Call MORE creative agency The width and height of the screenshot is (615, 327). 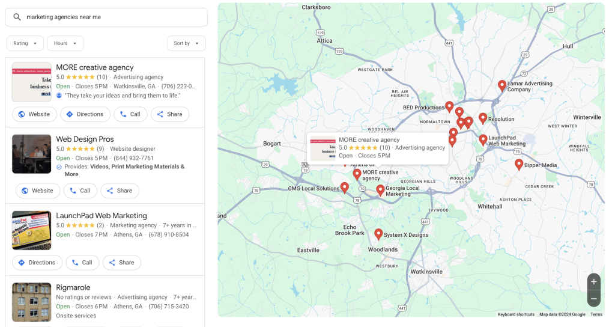[x=130, y=114]
